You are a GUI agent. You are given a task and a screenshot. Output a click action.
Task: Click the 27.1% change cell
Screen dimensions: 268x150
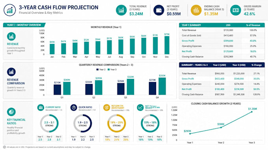click(257, 73)
